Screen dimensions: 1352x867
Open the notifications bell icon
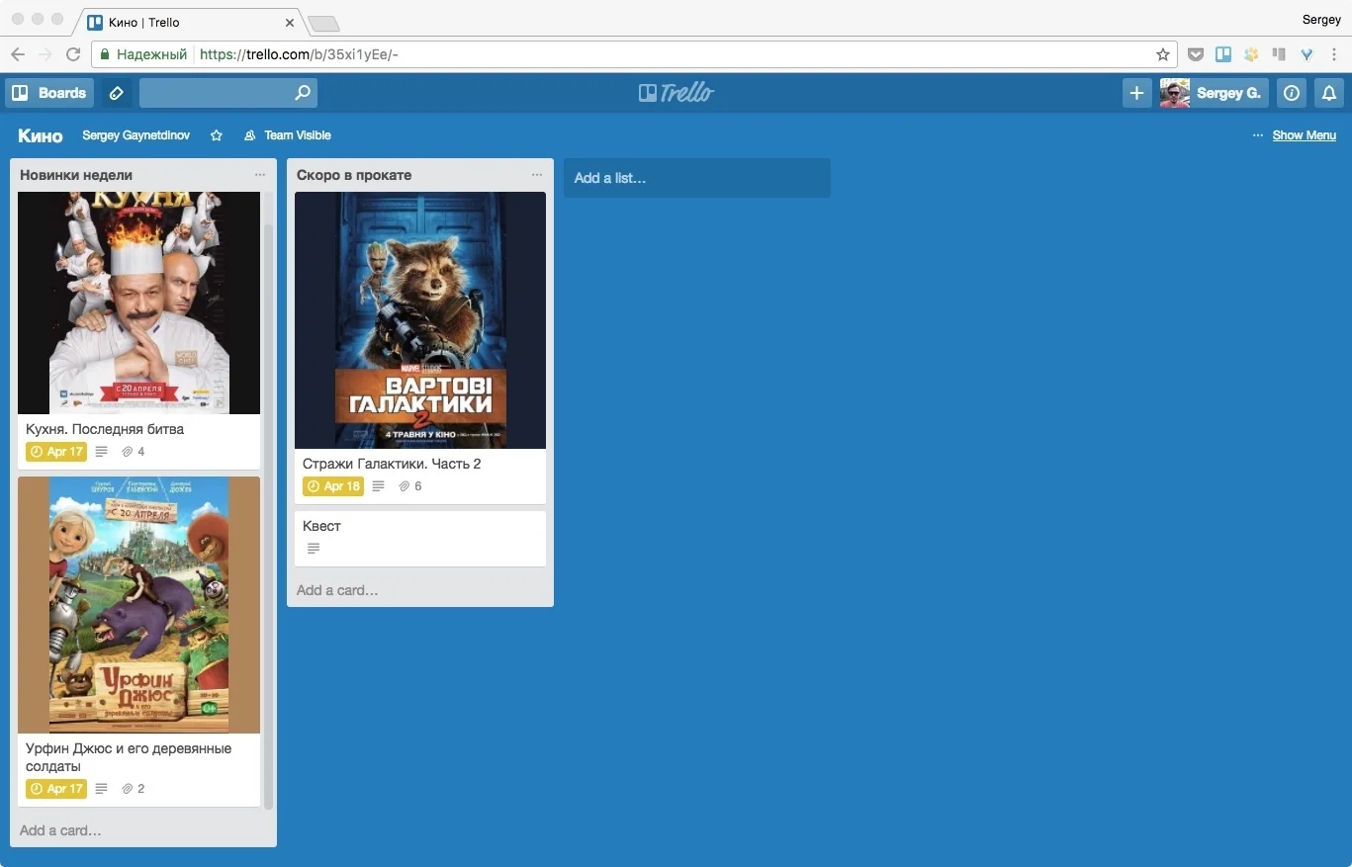point(1329,93)
